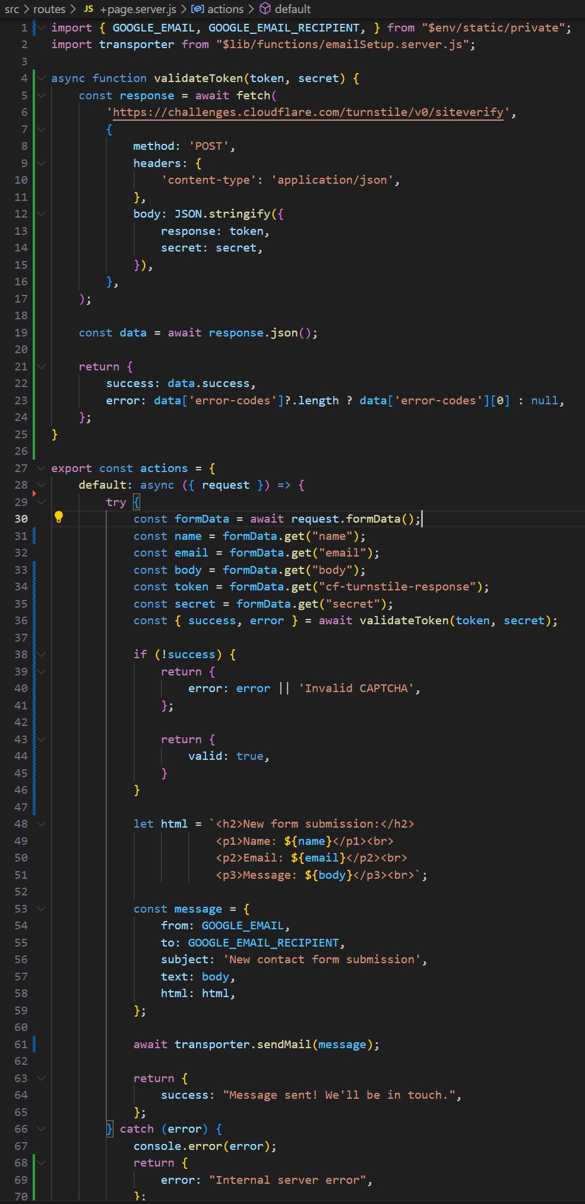Click 'New contact form submission' subject string
Viewport: 585px width, 1204px height.
point(322,959)
